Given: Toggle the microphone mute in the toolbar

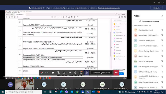Looking at the screenshot, I should coord(58,73).
